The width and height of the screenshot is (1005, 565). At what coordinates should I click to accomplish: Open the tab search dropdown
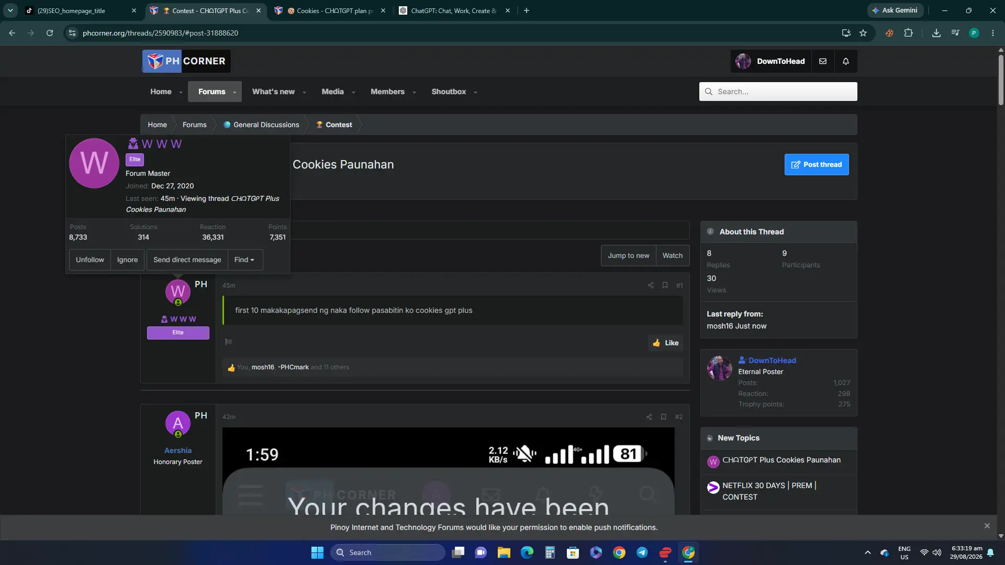[10, 10]
